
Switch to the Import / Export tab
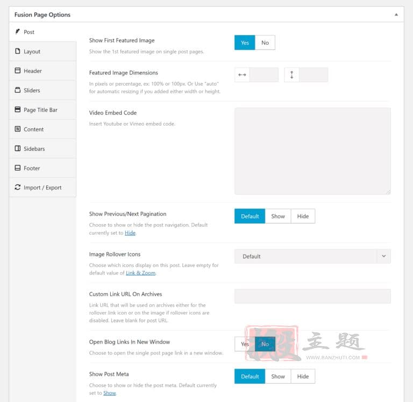point(42,188)
